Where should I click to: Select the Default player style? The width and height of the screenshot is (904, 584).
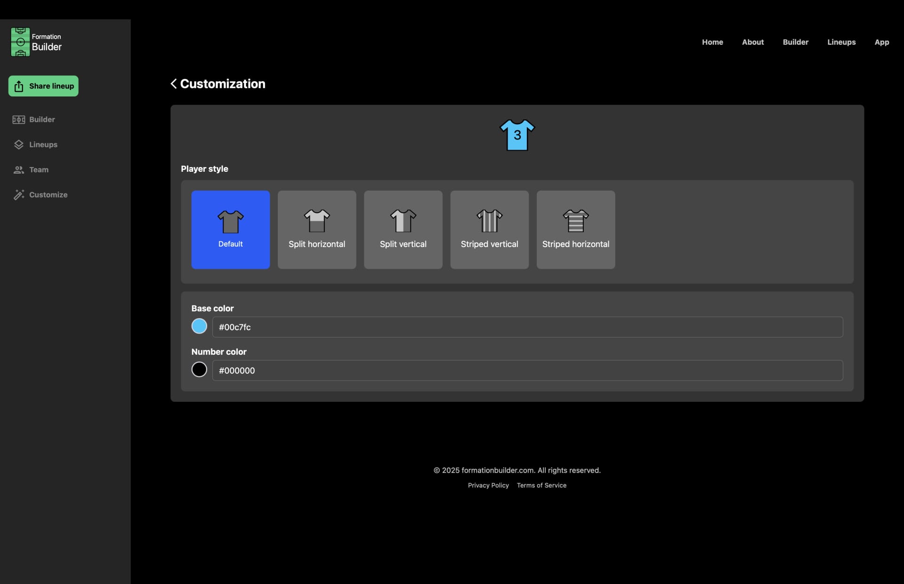(231, 230)
